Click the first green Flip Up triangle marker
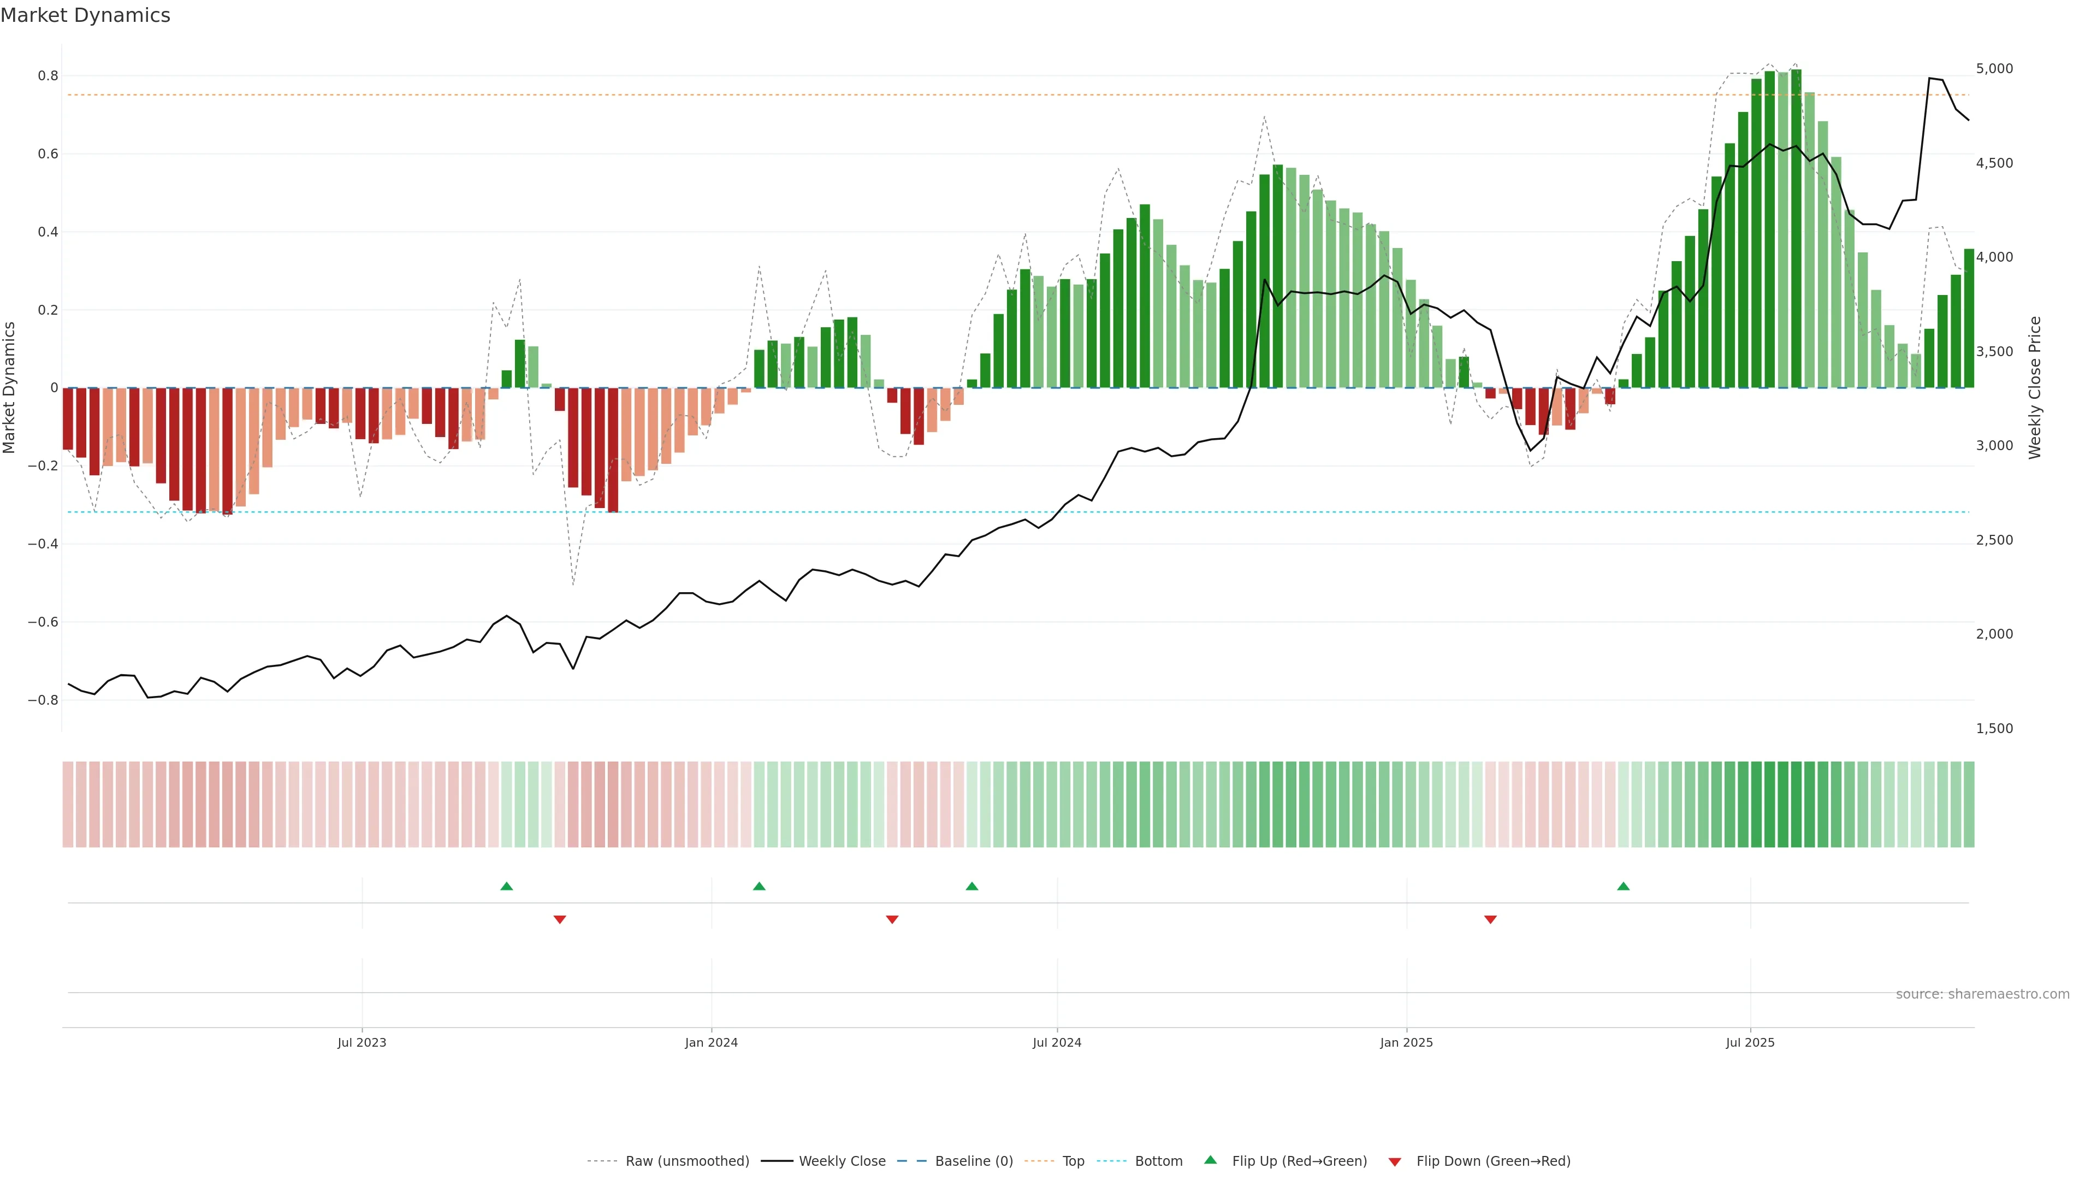 (x=506, y=886)
